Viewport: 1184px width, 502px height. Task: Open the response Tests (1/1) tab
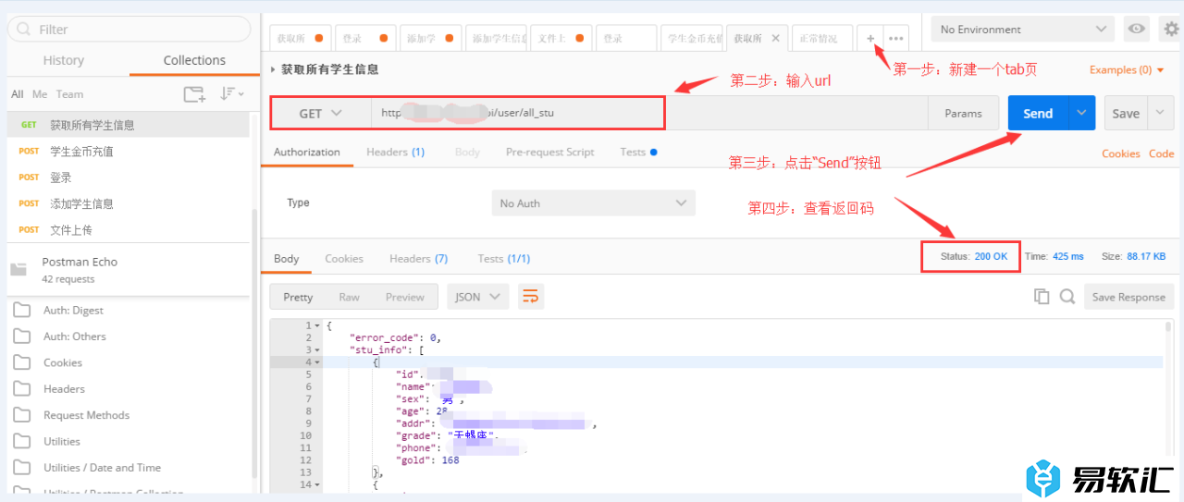pos(504,259)
